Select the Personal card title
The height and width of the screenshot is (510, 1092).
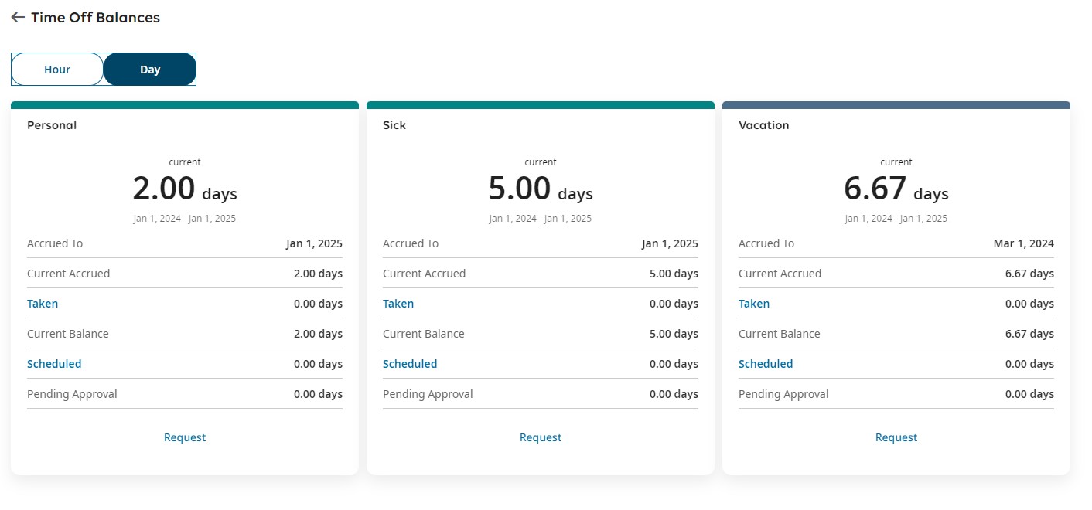click(52, 125)
